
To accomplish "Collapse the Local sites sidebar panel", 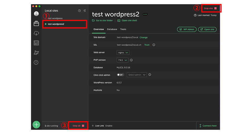I will tap(85, 11).
